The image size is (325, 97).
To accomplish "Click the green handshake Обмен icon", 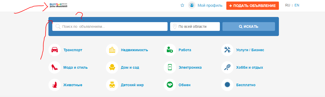I will click(170, 85).
